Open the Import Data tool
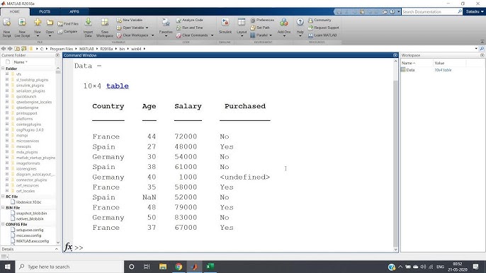 click(x=88, y=23)
